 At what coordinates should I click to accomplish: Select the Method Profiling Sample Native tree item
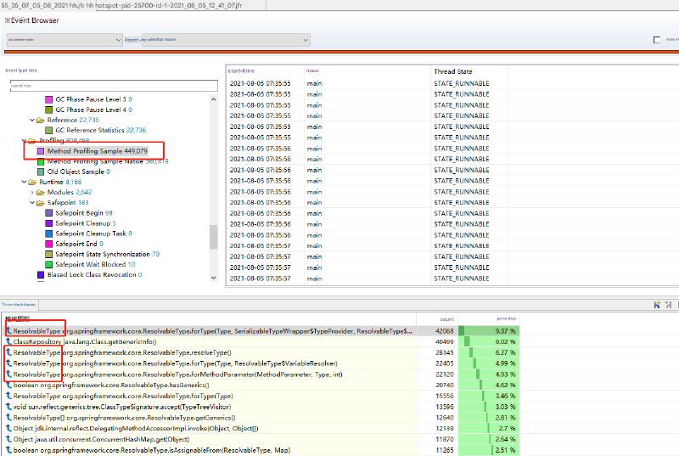96,161
